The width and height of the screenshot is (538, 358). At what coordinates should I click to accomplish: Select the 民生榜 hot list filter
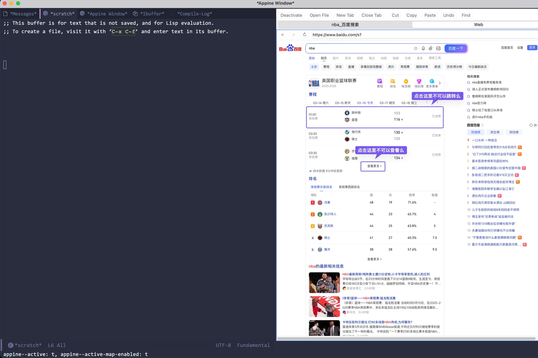tap(495, 132)
